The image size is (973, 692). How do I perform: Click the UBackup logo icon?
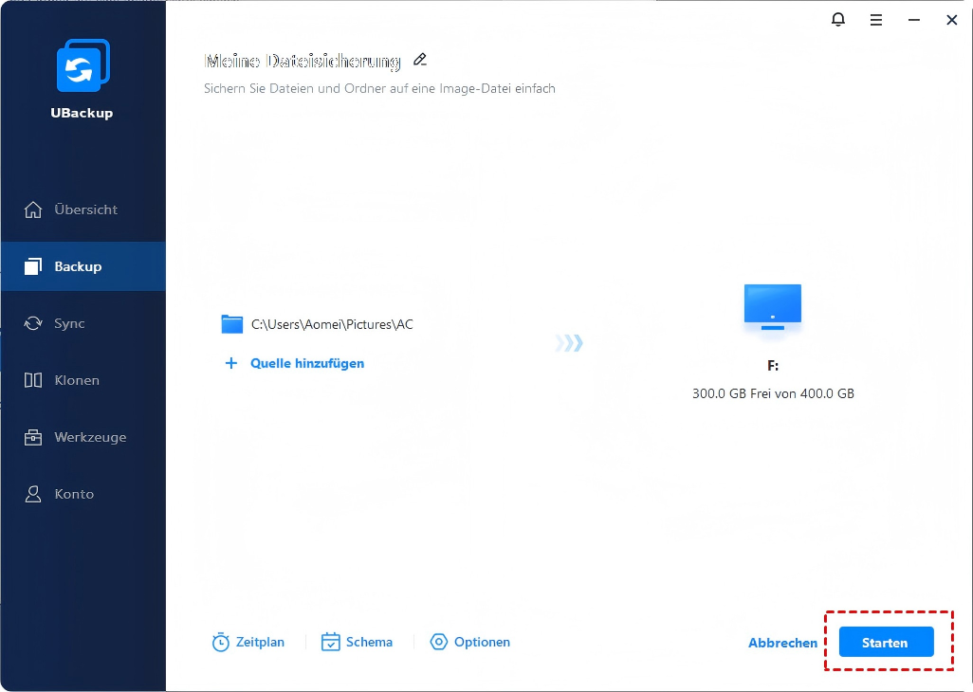pos(83,66)
